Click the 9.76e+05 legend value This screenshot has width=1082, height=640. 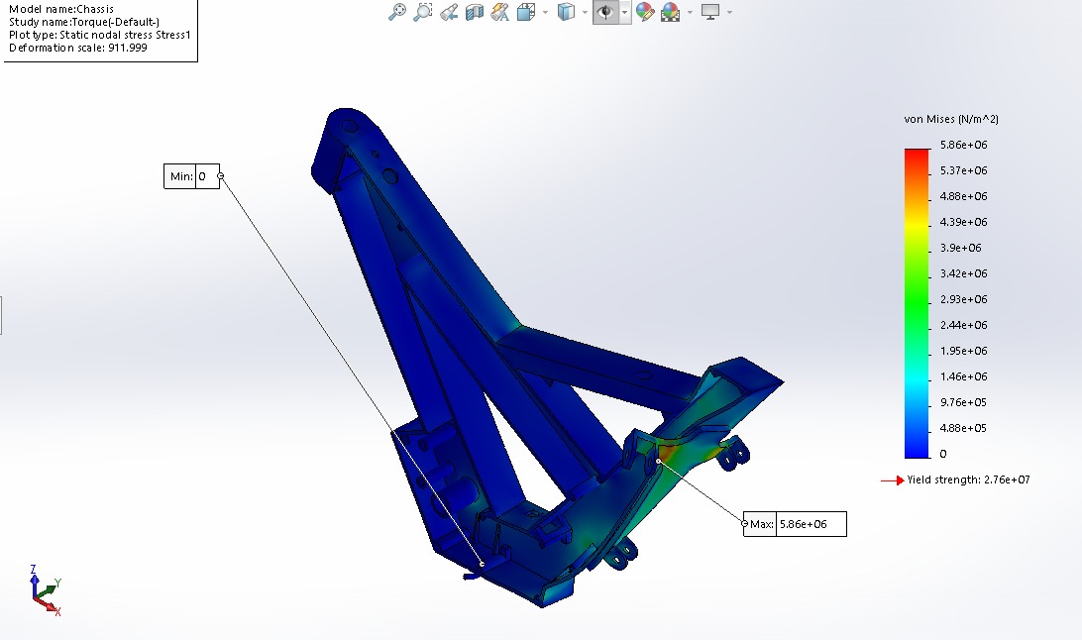point(963,402)
